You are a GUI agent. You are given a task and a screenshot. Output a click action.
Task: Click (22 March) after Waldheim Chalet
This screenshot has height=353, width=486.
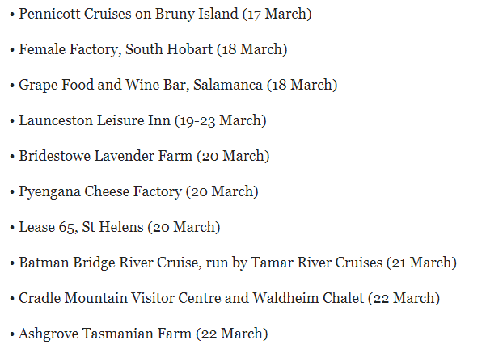(x=404, y=298)
